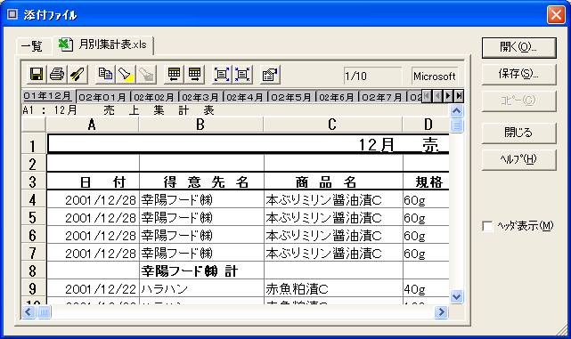Click the grayed-out find-next flashlight icon
Viewport: 571px width, 339px height.
(x=146, y=74)
